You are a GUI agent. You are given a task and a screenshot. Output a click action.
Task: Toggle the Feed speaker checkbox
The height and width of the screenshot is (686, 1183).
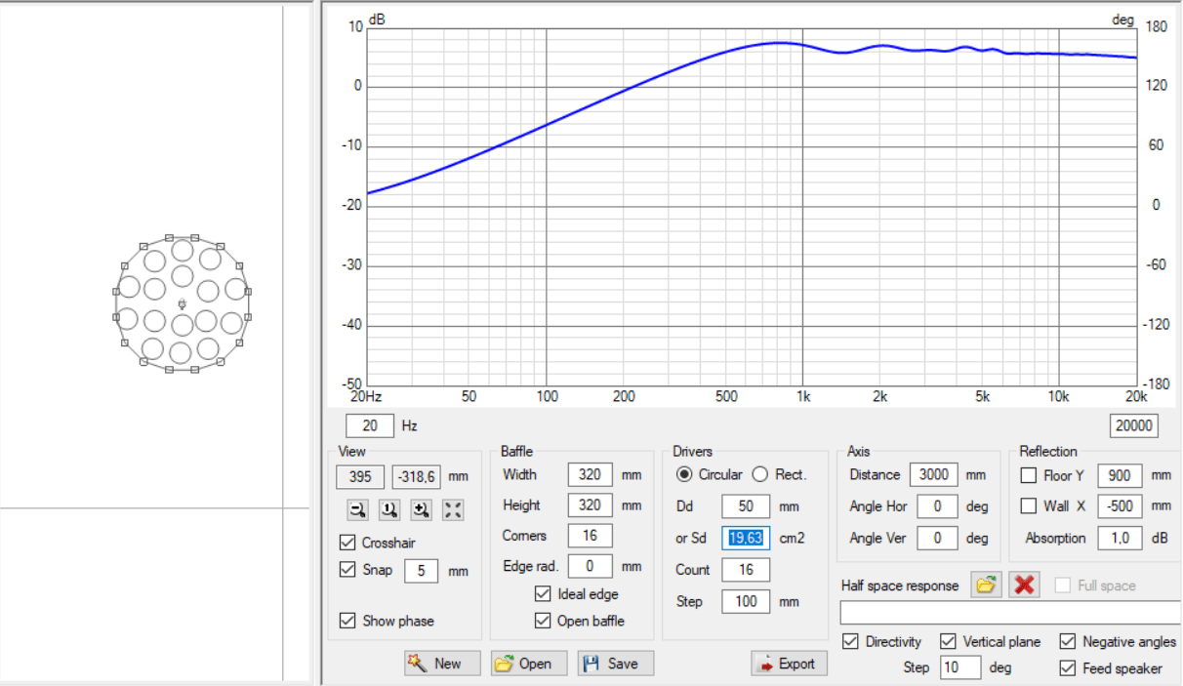pyautogui.click(x=1068, y=668)
